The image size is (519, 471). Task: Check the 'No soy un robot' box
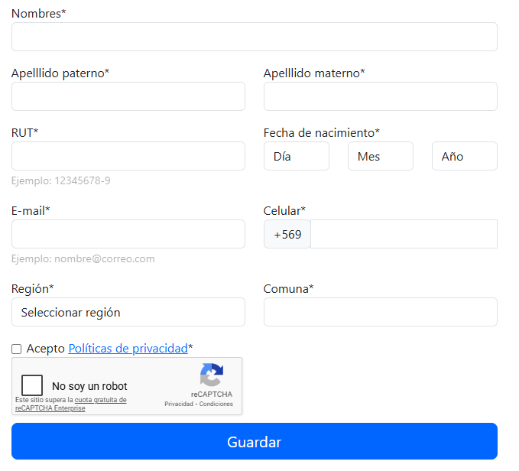coord(32,385)
